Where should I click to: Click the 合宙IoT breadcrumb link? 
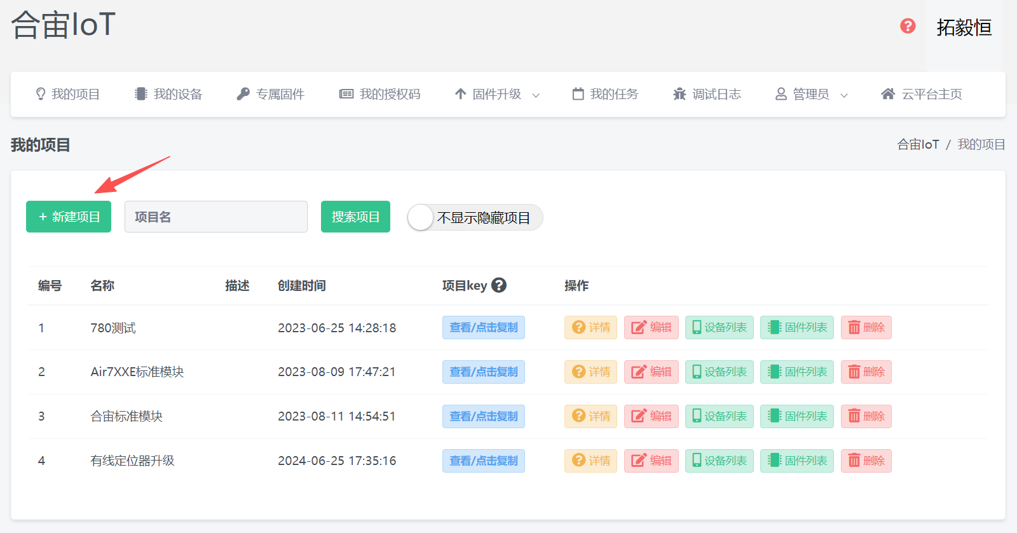[918, 145]
